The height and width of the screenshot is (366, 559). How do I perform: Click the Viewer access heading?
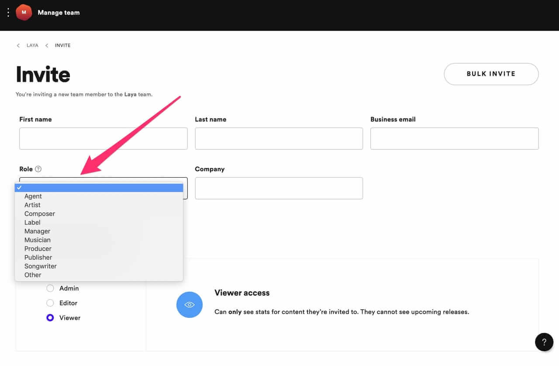[x=242, y=293]
